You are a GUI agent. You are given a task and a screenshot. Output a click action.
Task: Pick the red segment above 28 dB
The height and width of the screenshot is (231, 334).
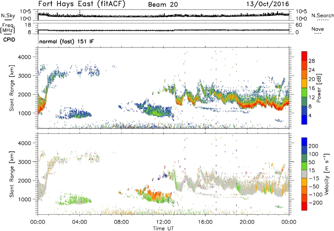tap(304, 56)
